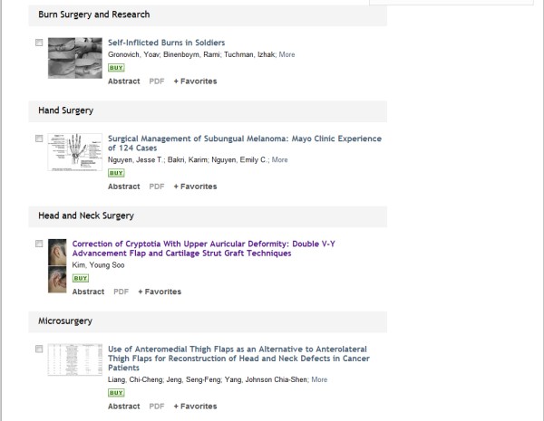Show More authors after Nguyen, Emily C.

(279, 159)
